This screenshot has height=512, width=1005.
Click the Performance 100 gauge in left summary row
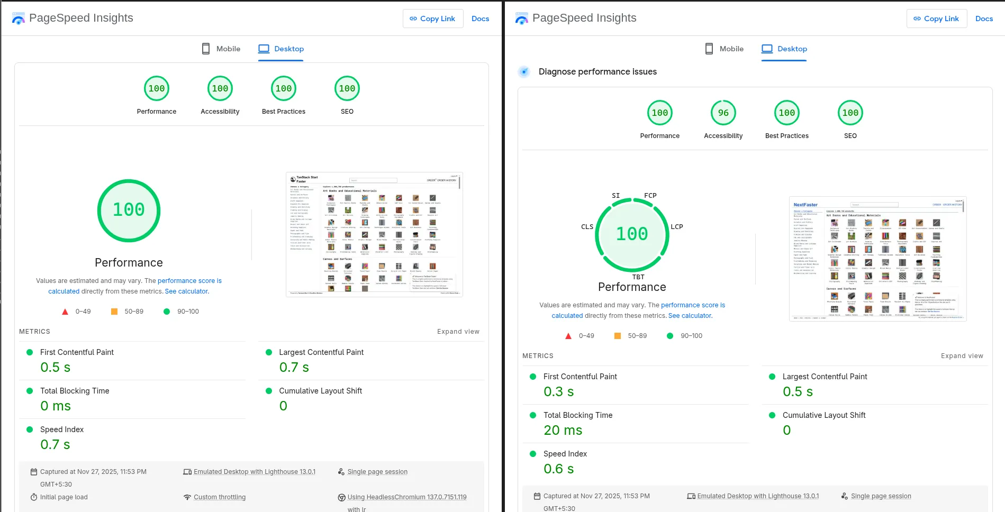[x=157, y=89]
